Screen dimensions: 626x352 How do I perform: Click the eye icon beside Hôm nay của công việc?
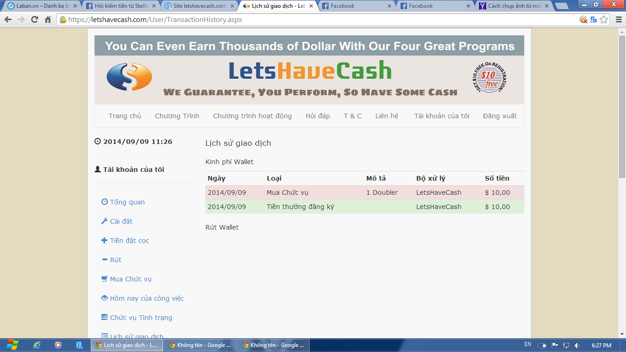104,298
